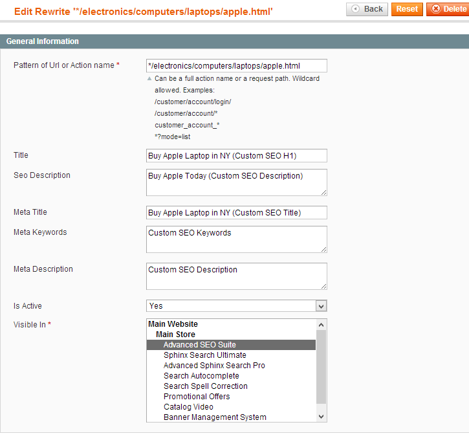Click the Main Store group label
This screenshot has width=469, height=440.
175,335
